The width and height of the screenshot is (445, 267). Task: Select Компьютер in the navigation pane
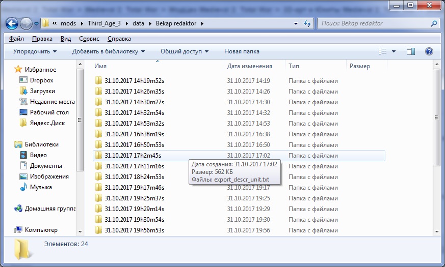point(41,230)
